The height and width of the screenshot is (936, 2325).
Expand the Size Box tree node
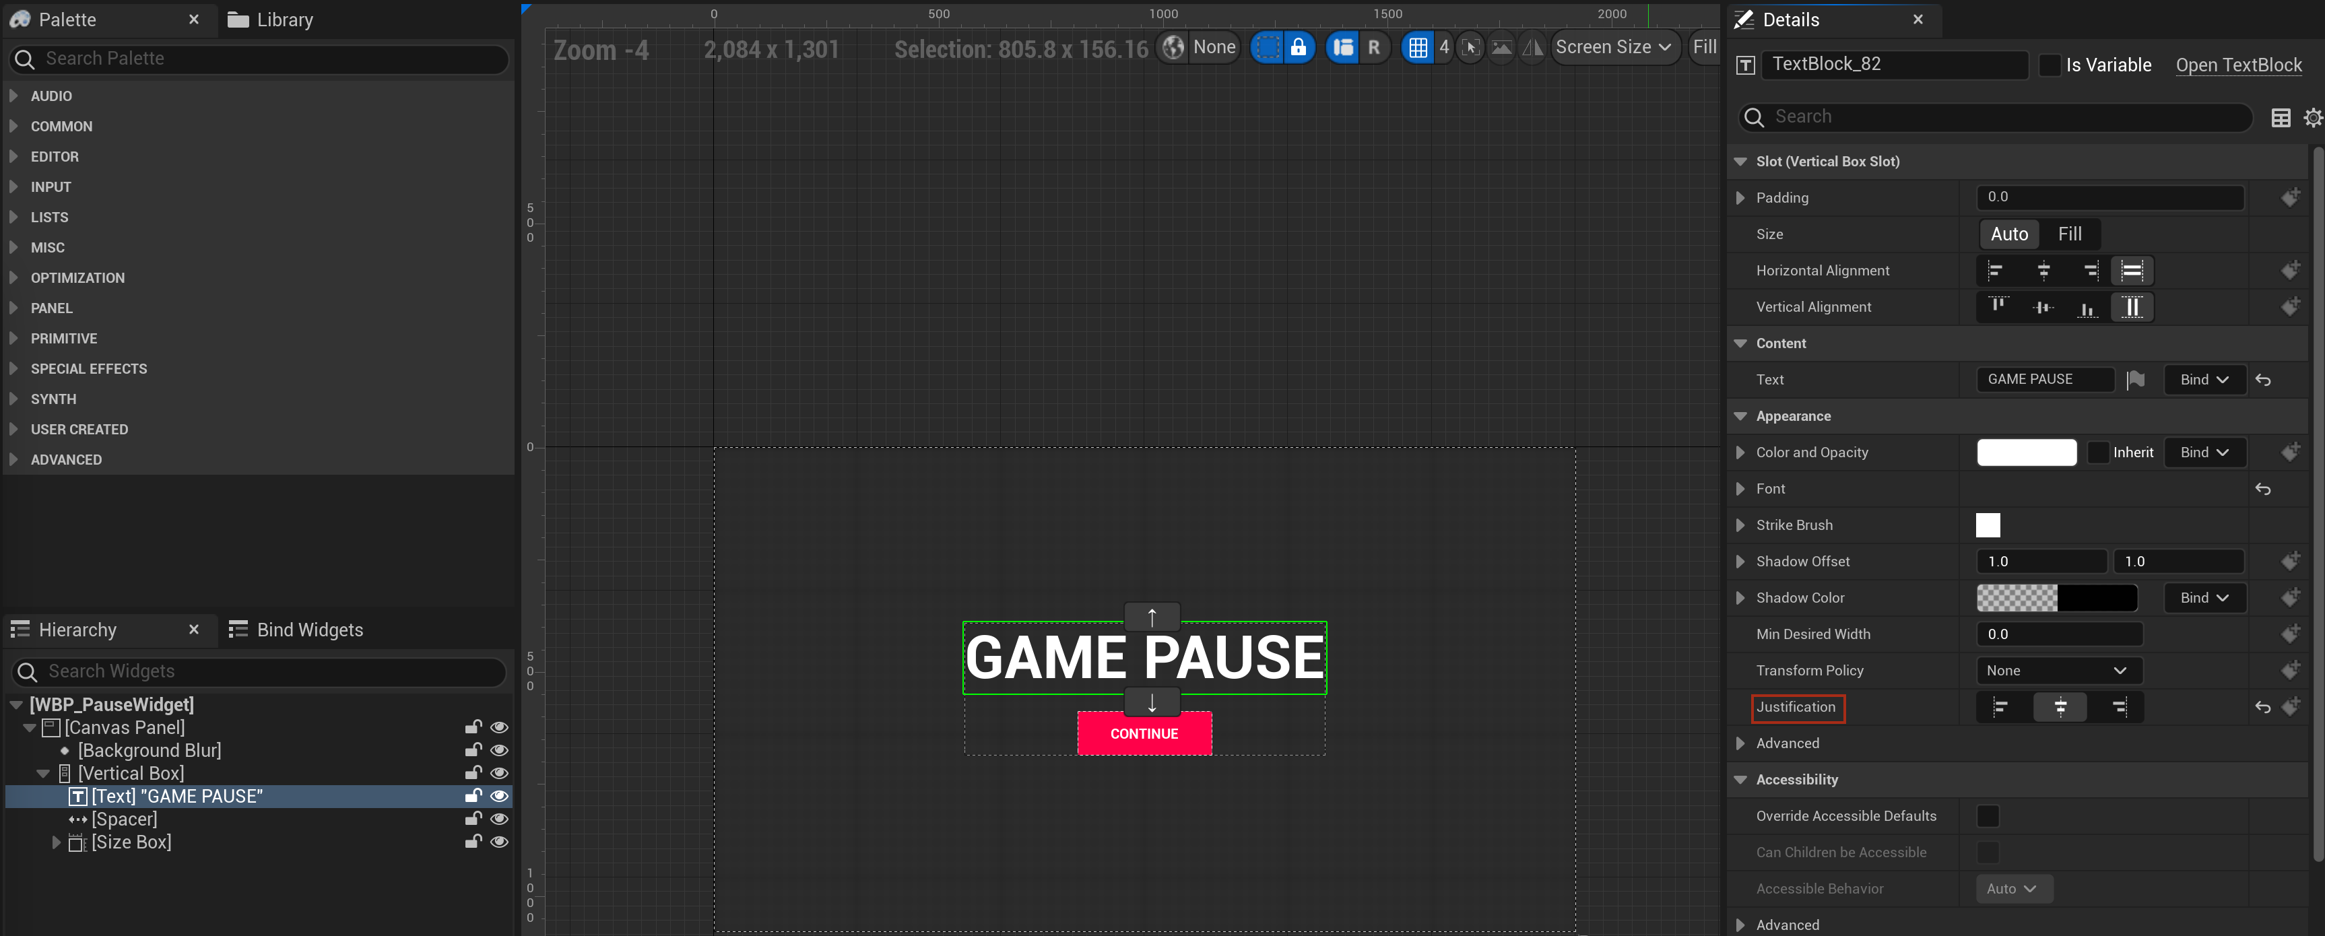click(56, 842)
